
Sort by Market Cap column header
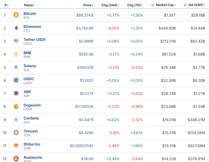tap(166, 5)
